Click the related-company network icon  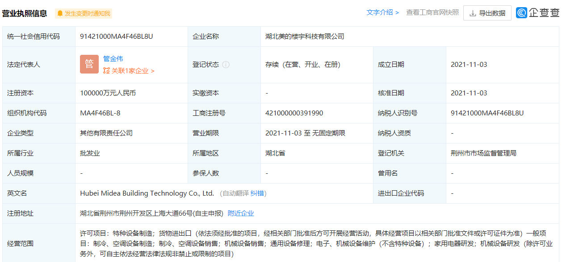point(106,70)
